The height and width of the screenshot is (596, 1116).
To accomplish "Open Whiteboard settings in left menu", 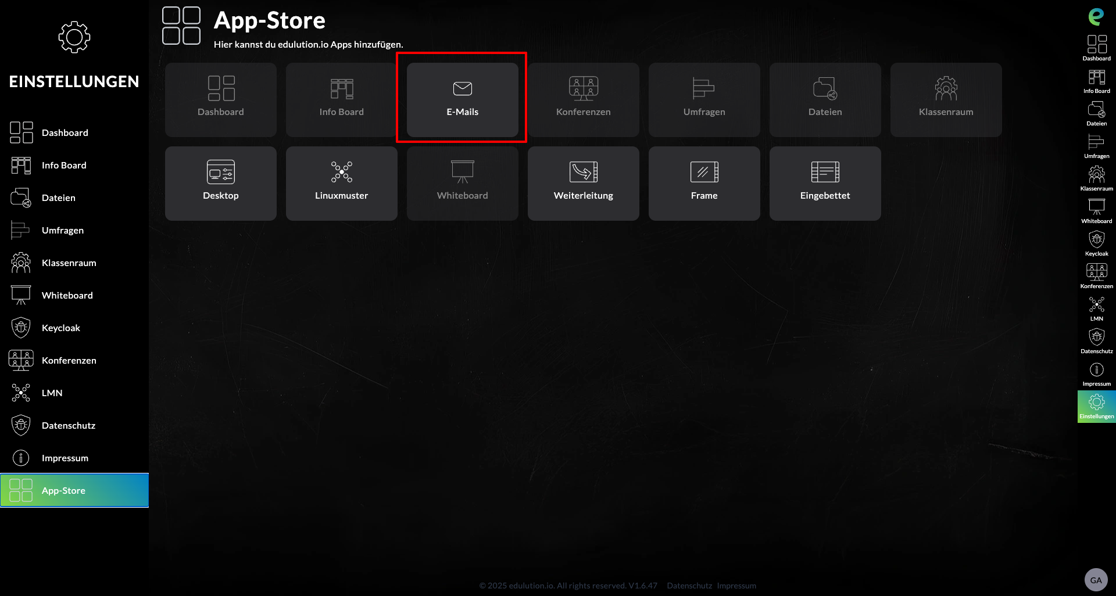I will (x=67, y=295).
